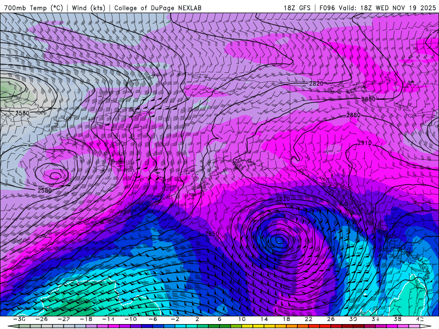Click the -18 color bar value
This screenshot has width=439, height=329.
[86, 319]
